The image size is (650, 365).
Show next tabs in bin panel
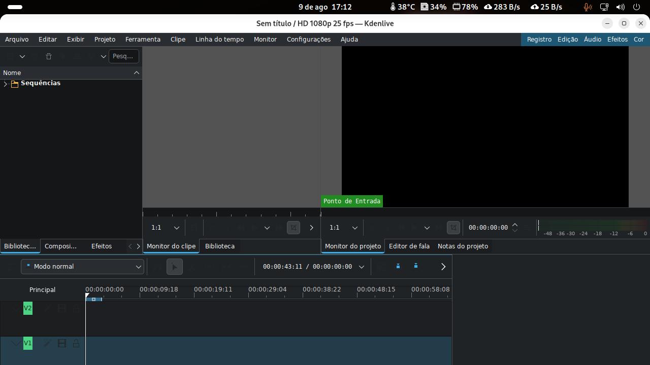click(x=138, y=246)
